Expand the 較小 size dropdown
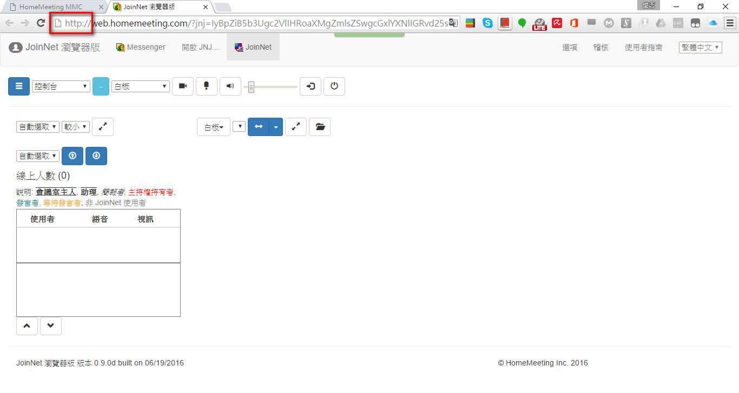Screen dimensions: 739x393 coord(76,127)
